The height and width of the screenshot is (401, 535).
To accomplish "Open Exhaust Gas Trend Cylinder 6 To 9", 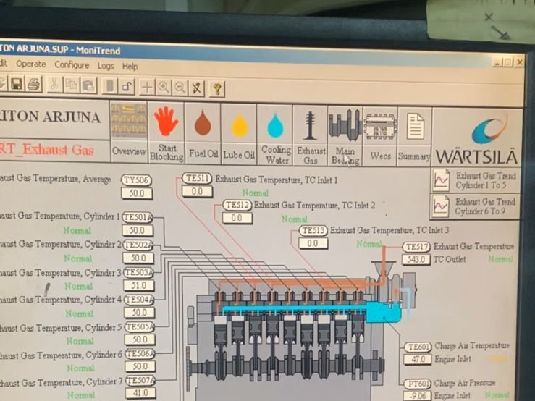I will 476,206.
